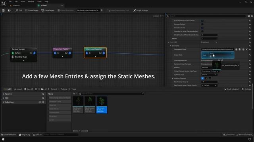Toggle Consider for Actor Placement checkbox
Image resolution: width=254 pixels, height=142 pixels.
tap(202, 32)
